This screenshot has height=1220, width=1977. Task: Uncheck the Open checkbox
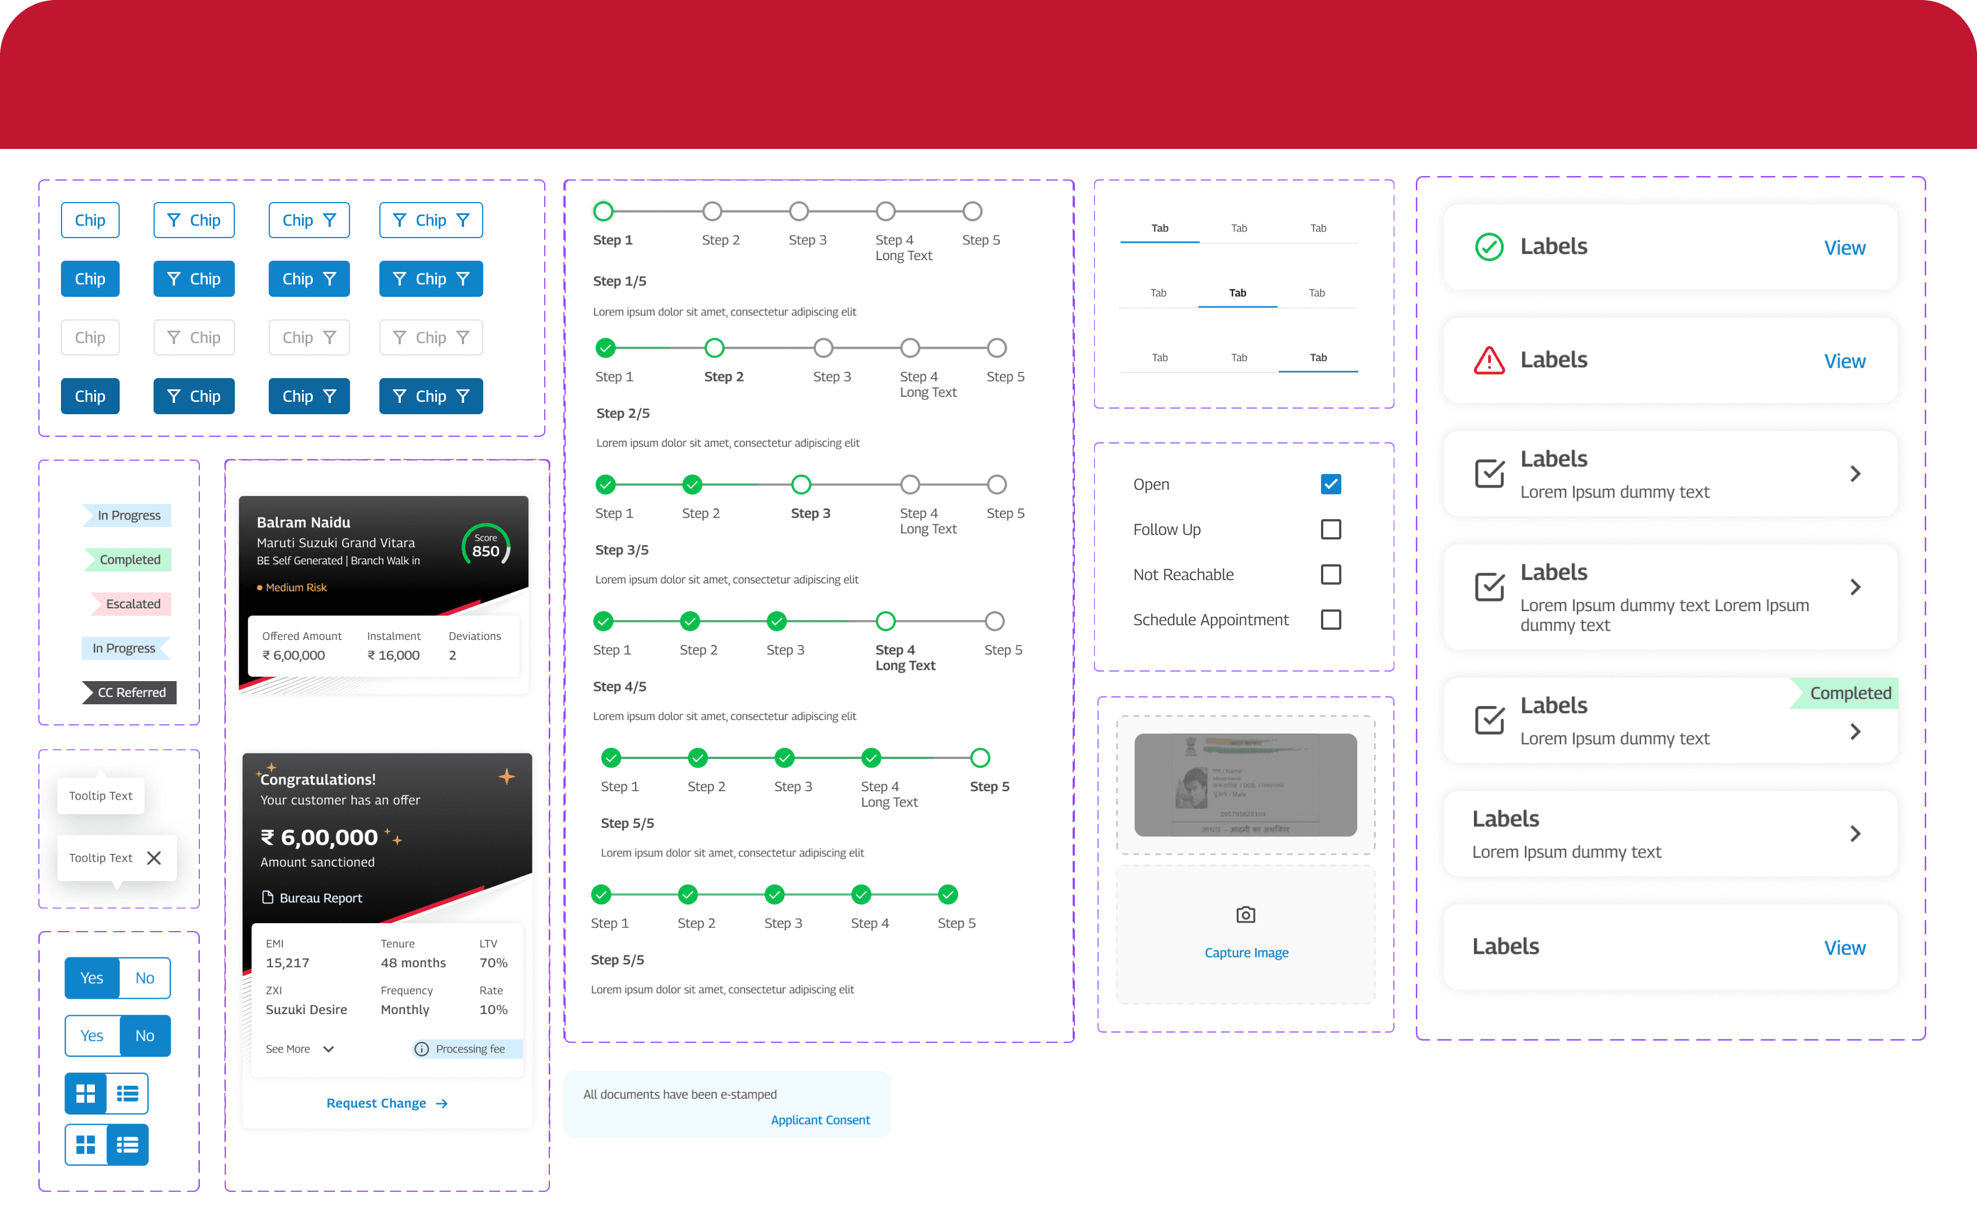[1331, 484]
